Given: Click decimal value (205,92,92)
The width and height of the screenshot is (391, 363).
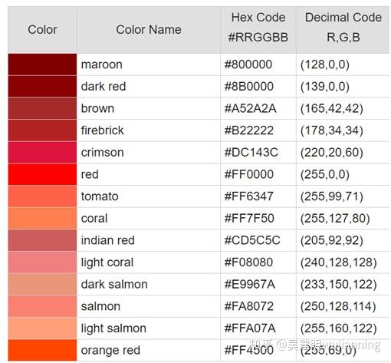Looking at the screenshot, I should 332,240.
